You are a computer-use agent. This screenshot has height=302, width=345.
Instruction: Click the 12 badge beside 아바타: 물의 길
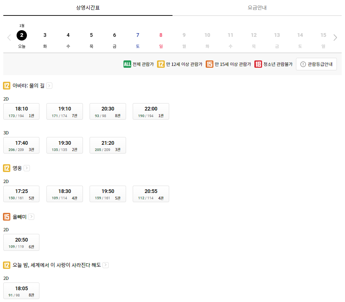tap(6, 85)
